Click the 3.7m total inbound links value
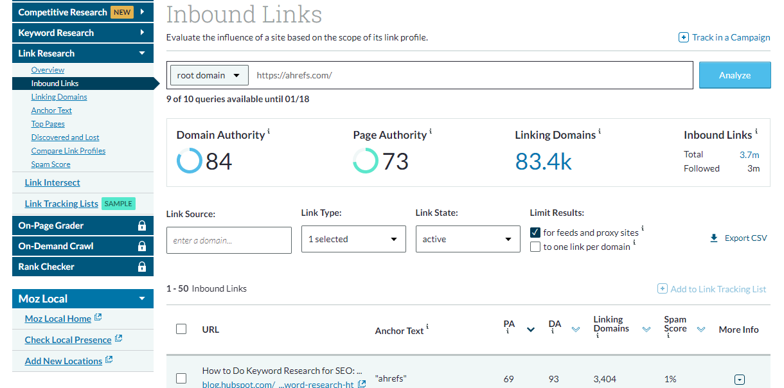 coord(749,155)
